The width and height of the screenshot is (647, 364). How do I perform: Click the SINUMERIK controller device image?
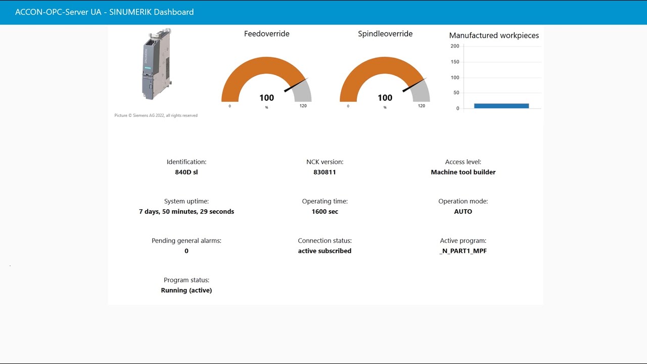(157, 64)
